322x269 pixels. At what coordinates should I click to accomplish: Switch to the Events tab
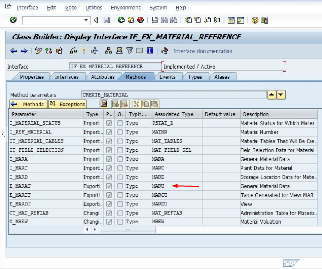click(x=167, y=77)
